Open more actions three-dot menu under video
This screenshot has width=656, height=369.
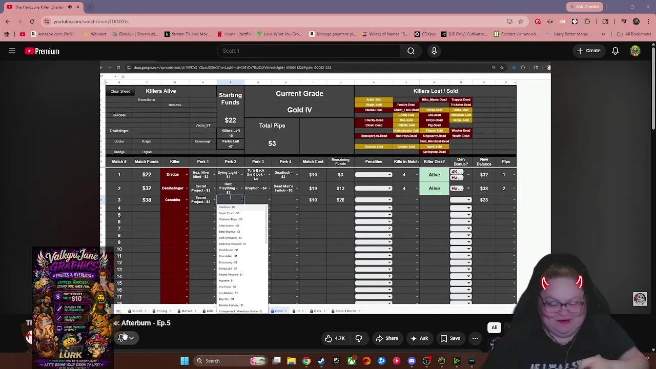coord(475,338)
